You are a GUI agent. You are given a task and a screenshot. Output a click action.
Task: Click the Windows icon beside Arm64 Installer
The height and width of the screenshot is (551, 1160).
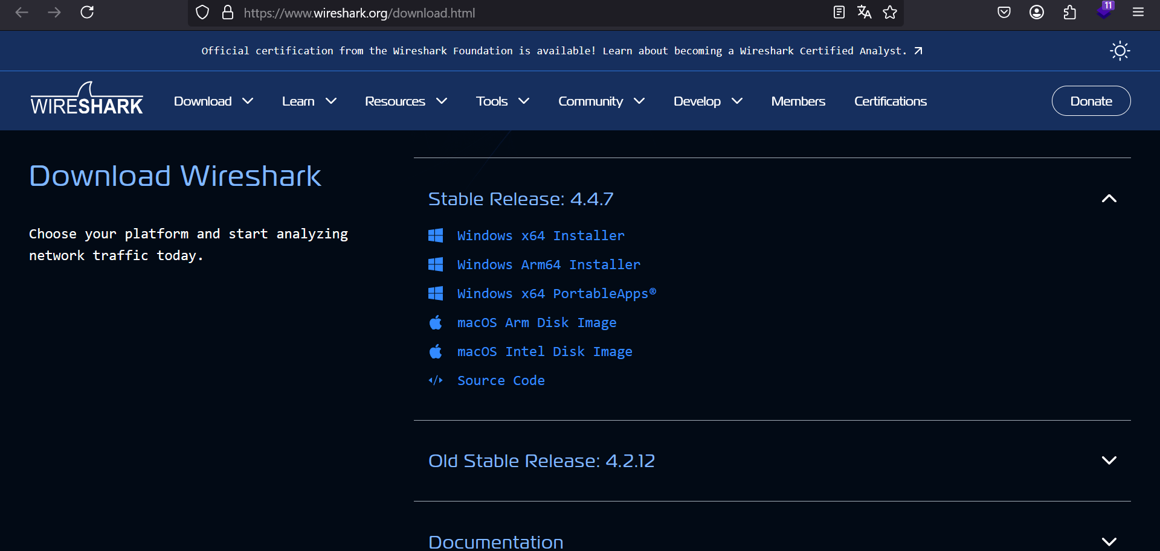click(x=436, y=264)
